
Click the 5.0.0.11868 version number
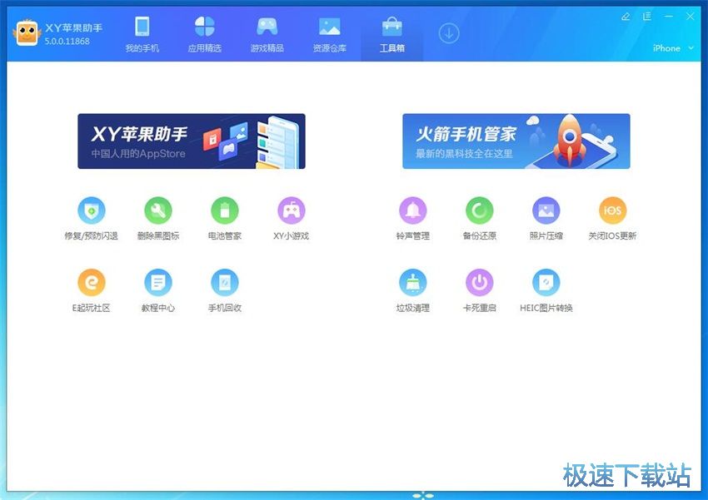pyautogui.click(x=67, y=41)
